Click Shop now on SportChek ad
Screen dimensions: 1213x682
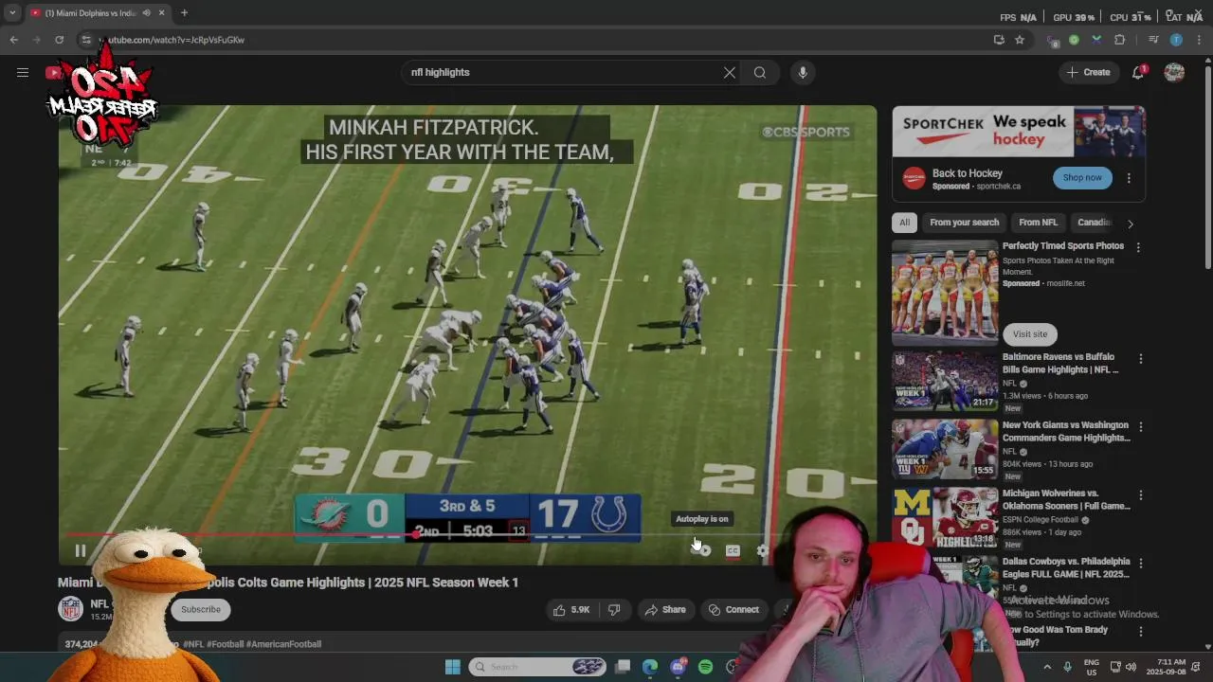point(1082,177)
